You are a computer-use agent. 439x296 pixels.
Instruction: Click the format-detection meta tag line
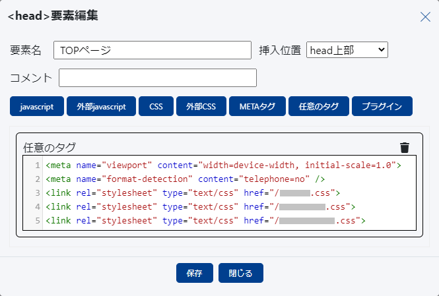[x=185, y=179]
